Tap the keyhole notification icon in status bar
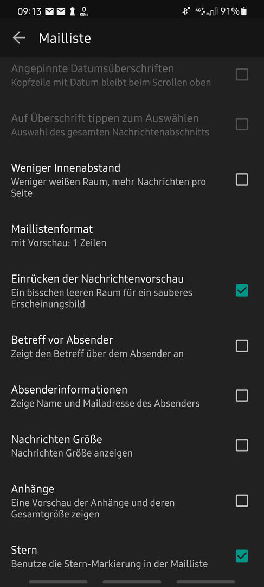 [72, 11]
